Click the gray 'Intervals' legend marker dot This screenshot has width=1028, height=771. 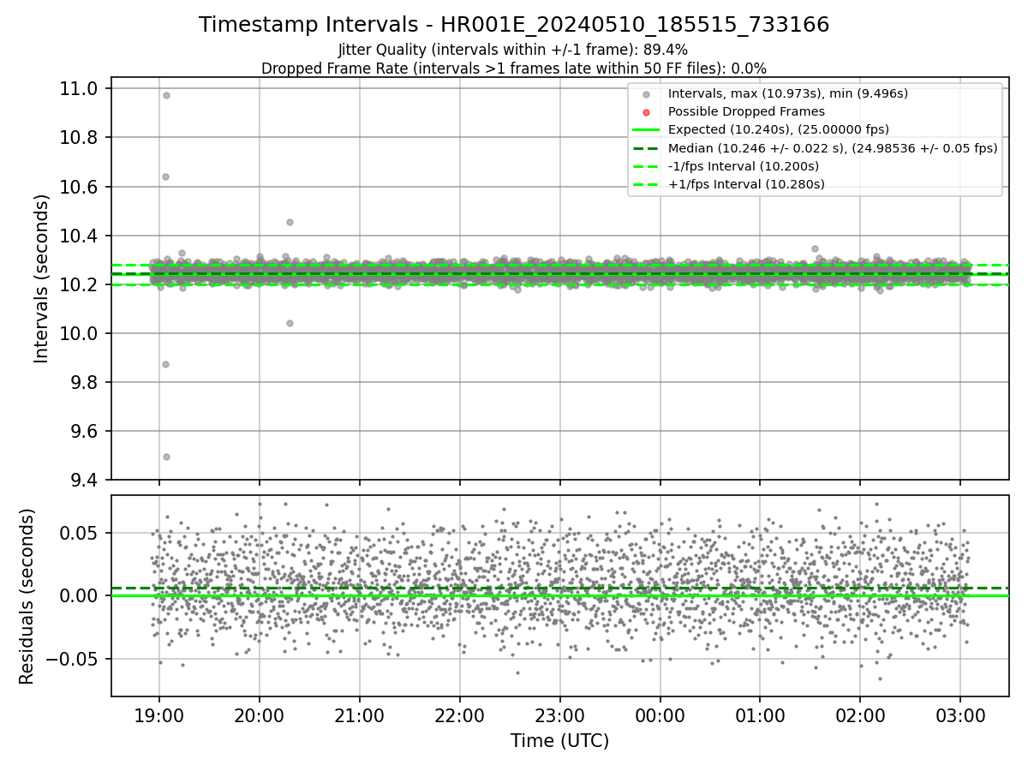[646, 94]
